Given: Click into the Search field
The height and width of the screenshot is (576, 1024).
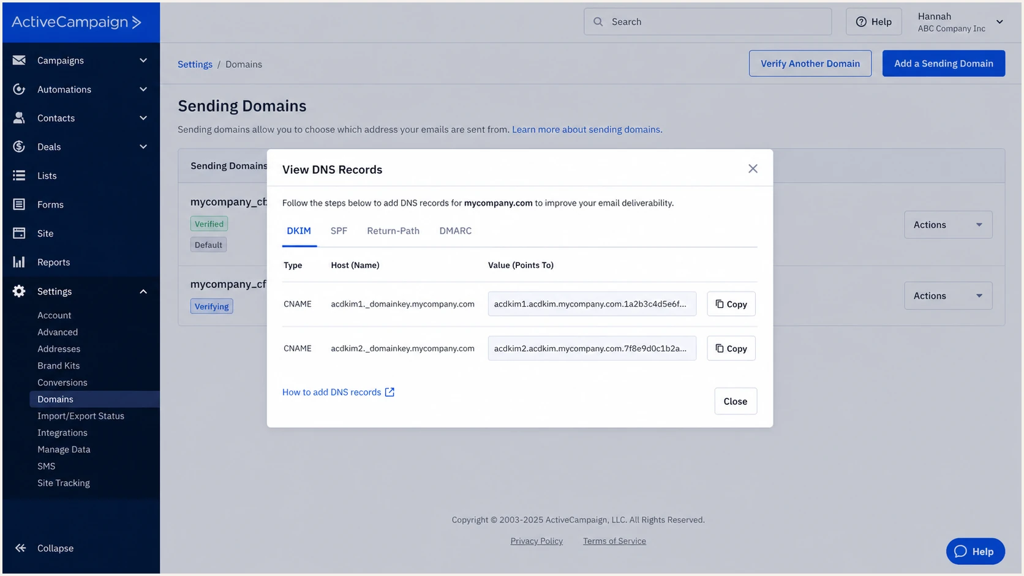Looking at the screenshot, I should click(x=708, y=21).
